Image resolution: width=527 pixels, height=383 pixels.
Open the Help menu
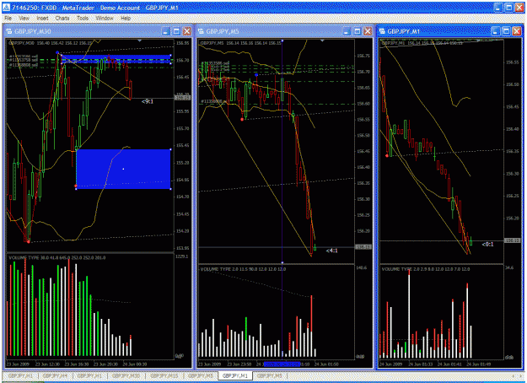coord(126,19)
